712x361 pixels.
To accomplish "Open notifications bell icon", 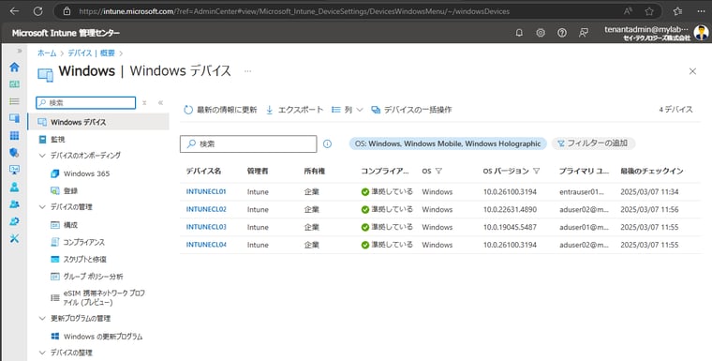I will 519,33.
